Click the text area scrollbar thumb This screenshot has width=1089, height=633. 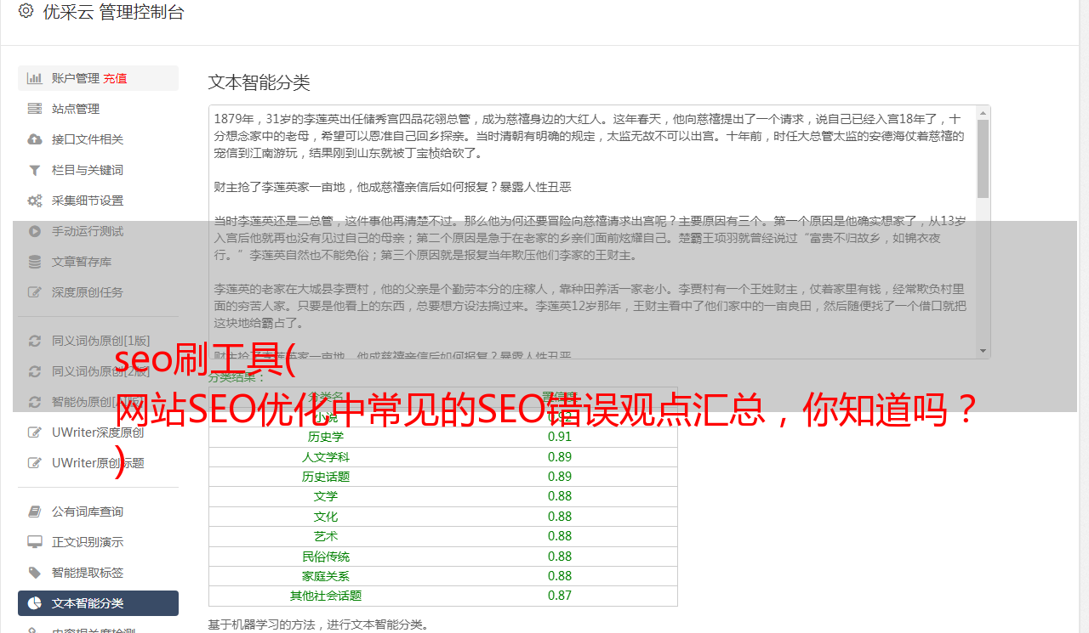tap(983, 158)
